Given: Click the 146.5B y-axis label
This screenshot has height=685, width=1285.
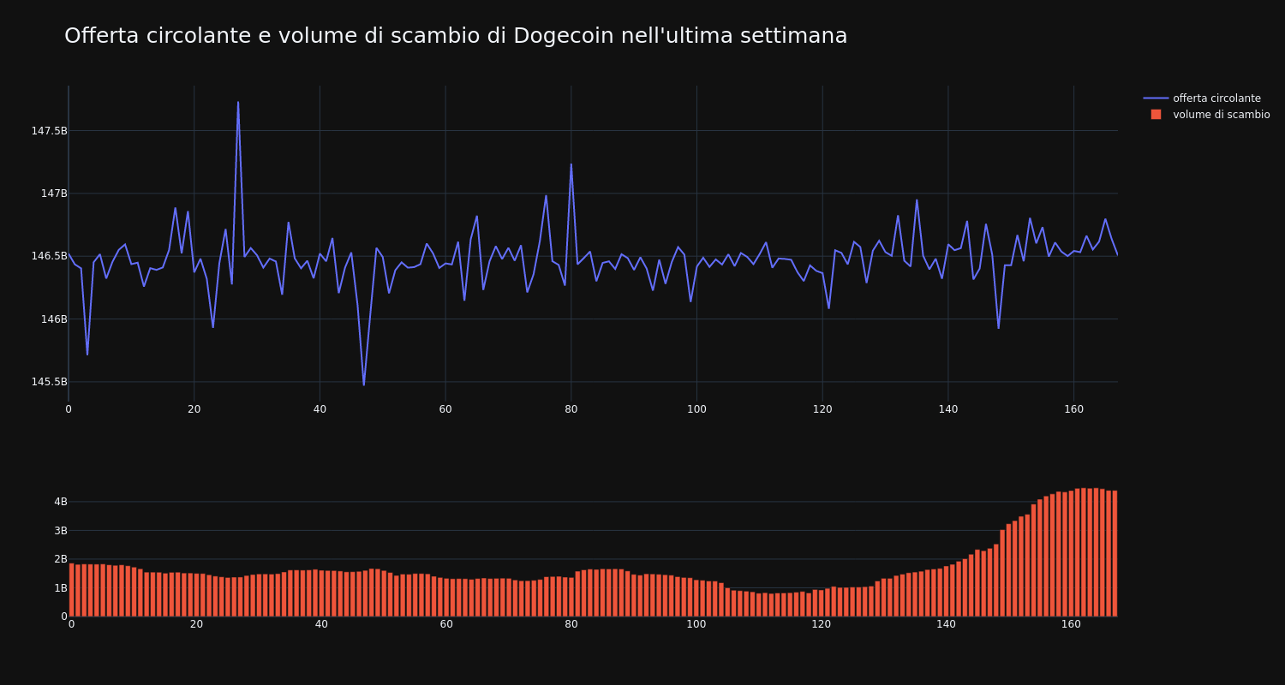Looking at the screenshot, I should tap(49, 256).
